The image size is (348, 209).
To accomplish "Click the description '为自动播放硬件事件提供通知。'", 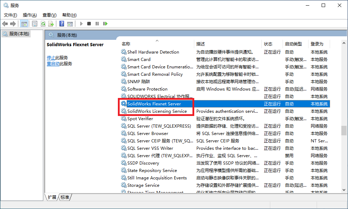I will (225, 52).
